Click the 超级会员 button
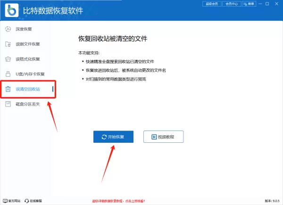Viewport: 283px width, 205px height. 212,4
